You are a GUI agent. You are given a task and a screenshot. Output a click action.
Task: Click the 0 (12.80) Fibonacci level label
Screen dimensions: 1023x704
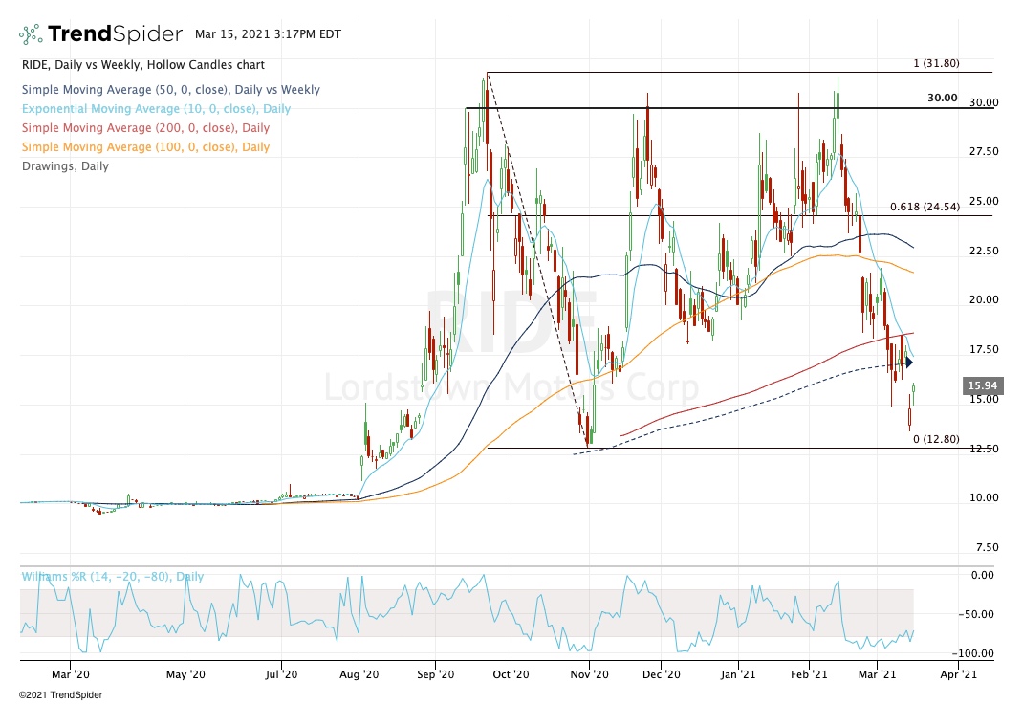pos(936,439)
